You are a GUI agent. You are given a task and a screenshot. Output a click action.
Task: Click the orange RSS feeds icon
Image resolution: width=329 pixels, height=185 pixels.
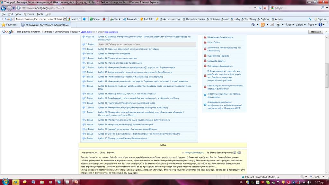click(x=262, y=25)
